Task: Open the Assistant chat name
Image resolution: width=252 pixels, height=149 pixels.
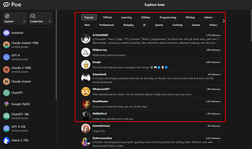Action: click(17, 33)
